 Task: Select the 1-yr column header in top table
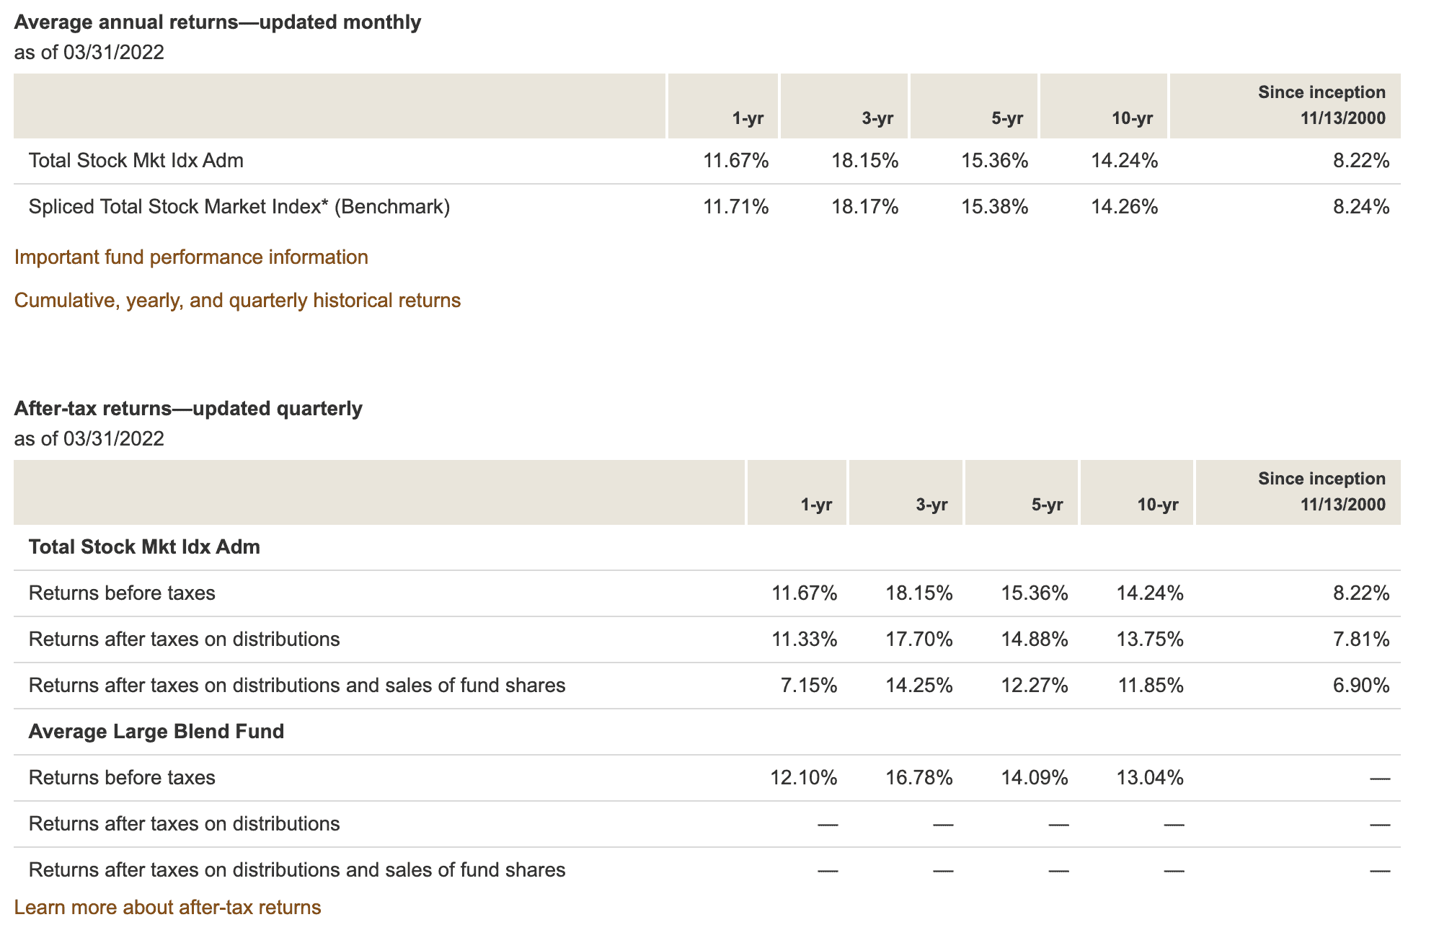coord(748,118)
